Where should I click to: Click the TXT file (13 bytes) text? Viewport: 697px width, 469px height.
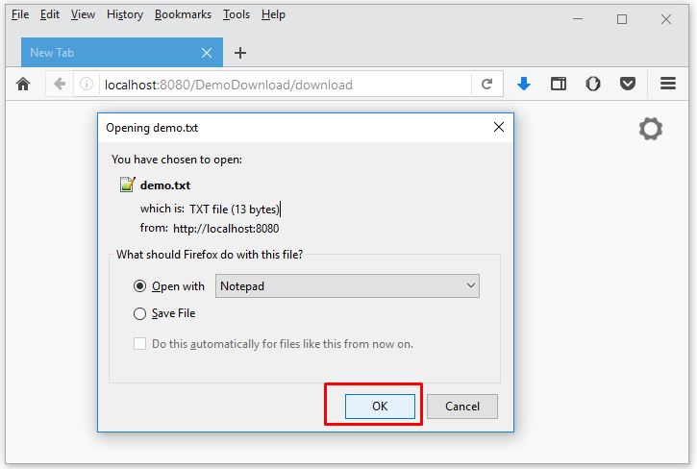(235, 209)
